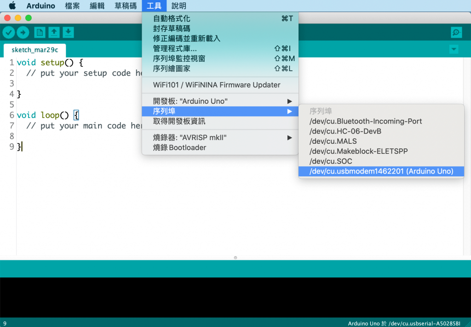Screen dimensions: 471x327
Task: Choose 封存草稿碼 menu item
Action: pos(220,28)
